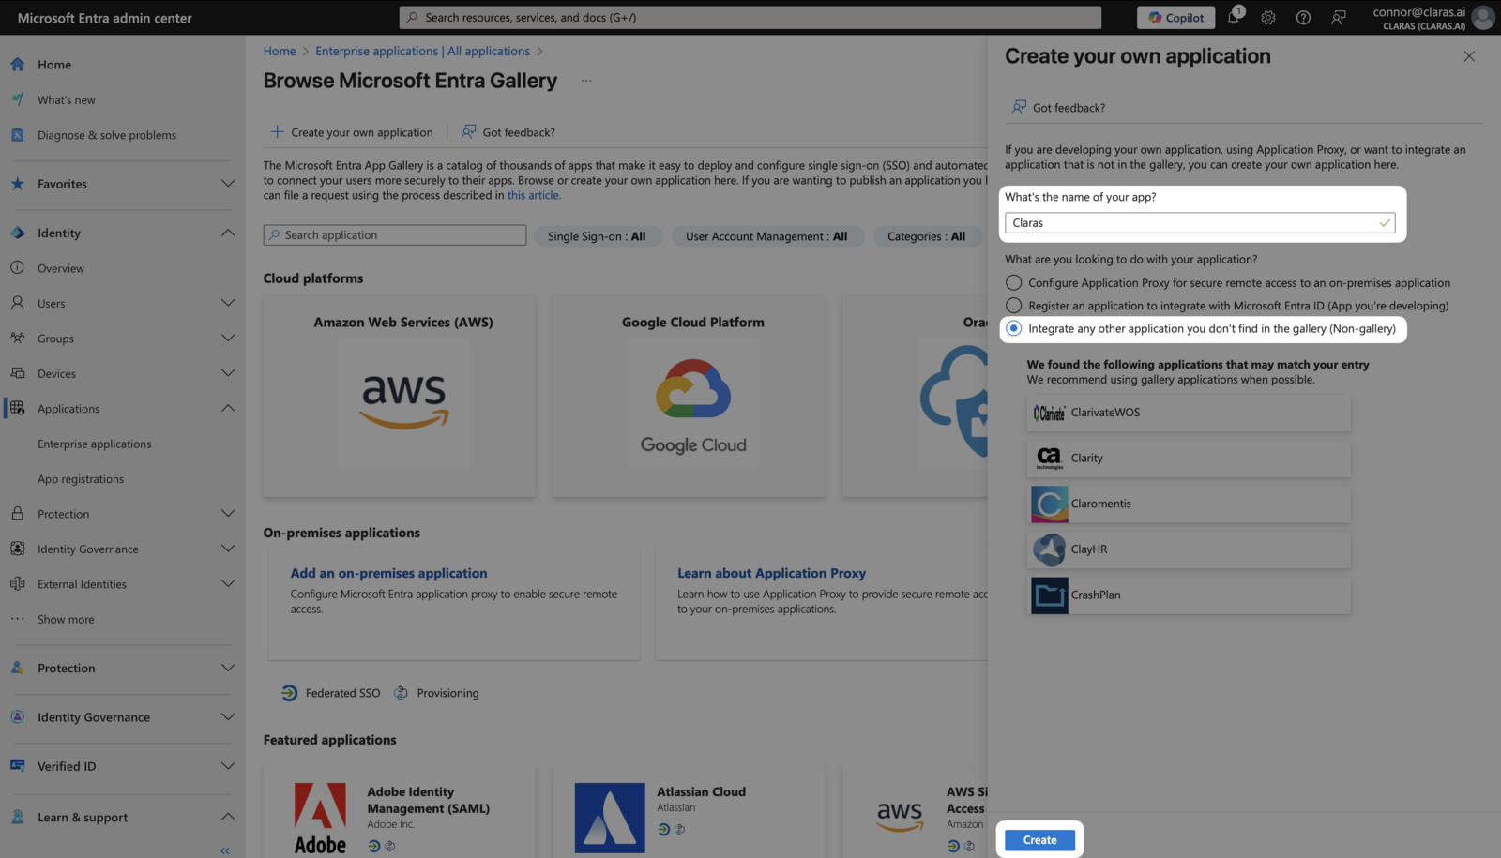The height and width of the screenshot is (858, 1501).
Task: Select Register an application radio option
Action: tap(1013, 306)
